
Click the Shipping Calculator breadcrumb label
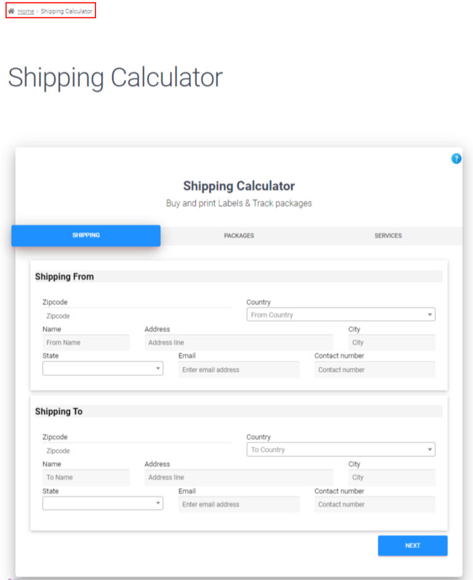pos(67,10)
